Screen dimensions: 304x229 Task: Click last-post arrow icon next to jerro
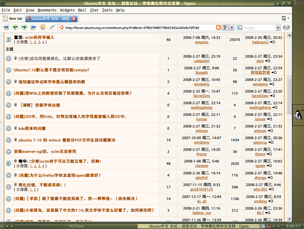(268, 61)
